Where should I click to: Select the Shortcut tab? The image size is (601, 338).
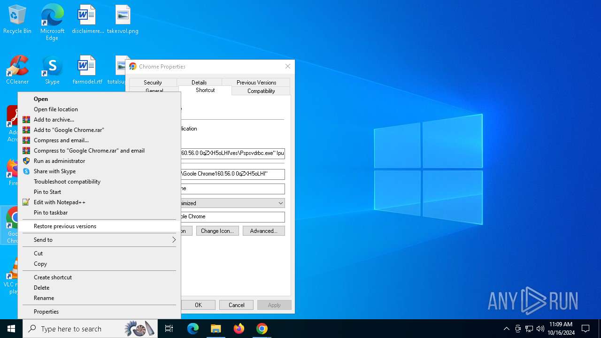point(205,90)
